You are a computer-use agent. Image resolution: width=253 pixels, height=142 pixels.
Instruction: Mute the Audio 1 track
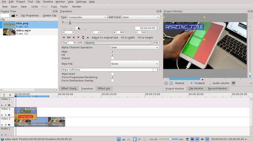tap(6, 135)
